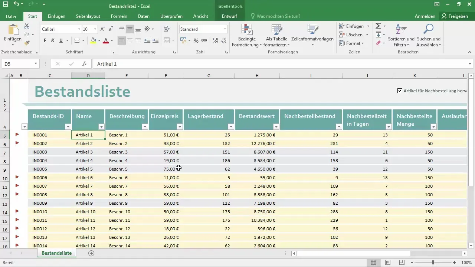Click the Wrap Text icon
The width and height of the screenshot is (475, 267).
(167, 29)
